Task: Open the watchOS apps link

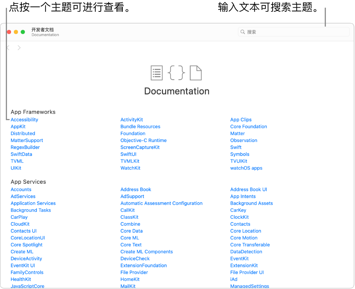Action: 246,168
